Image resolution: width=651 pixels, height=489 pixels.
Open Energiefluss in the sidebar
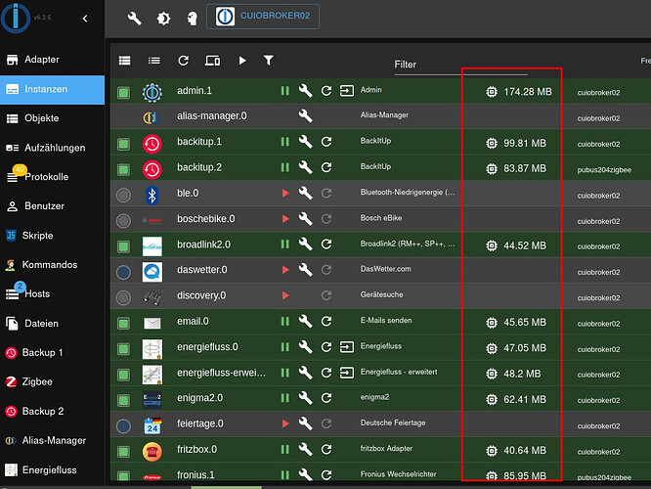[53, 469]
